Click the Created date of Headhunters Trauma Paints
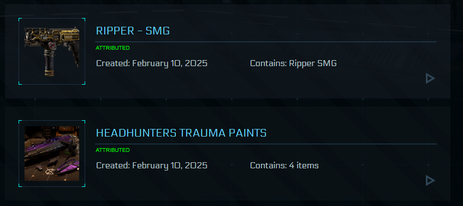This screenshot has height=206, width=463. [x=152, y=166]
